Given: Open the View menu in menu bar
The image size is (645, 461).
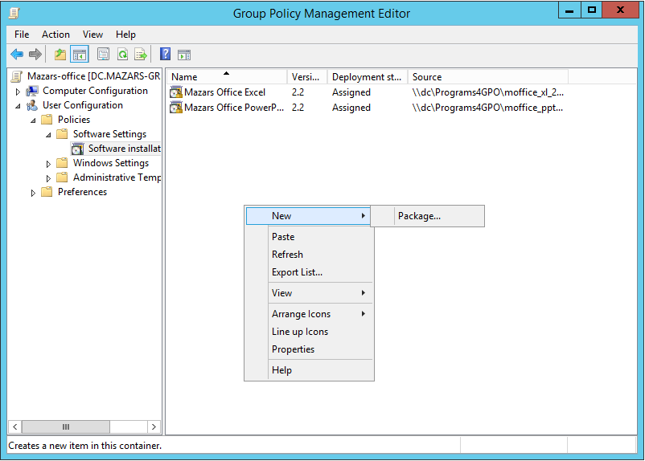Looking at the screenshot, I should (92, 35).
